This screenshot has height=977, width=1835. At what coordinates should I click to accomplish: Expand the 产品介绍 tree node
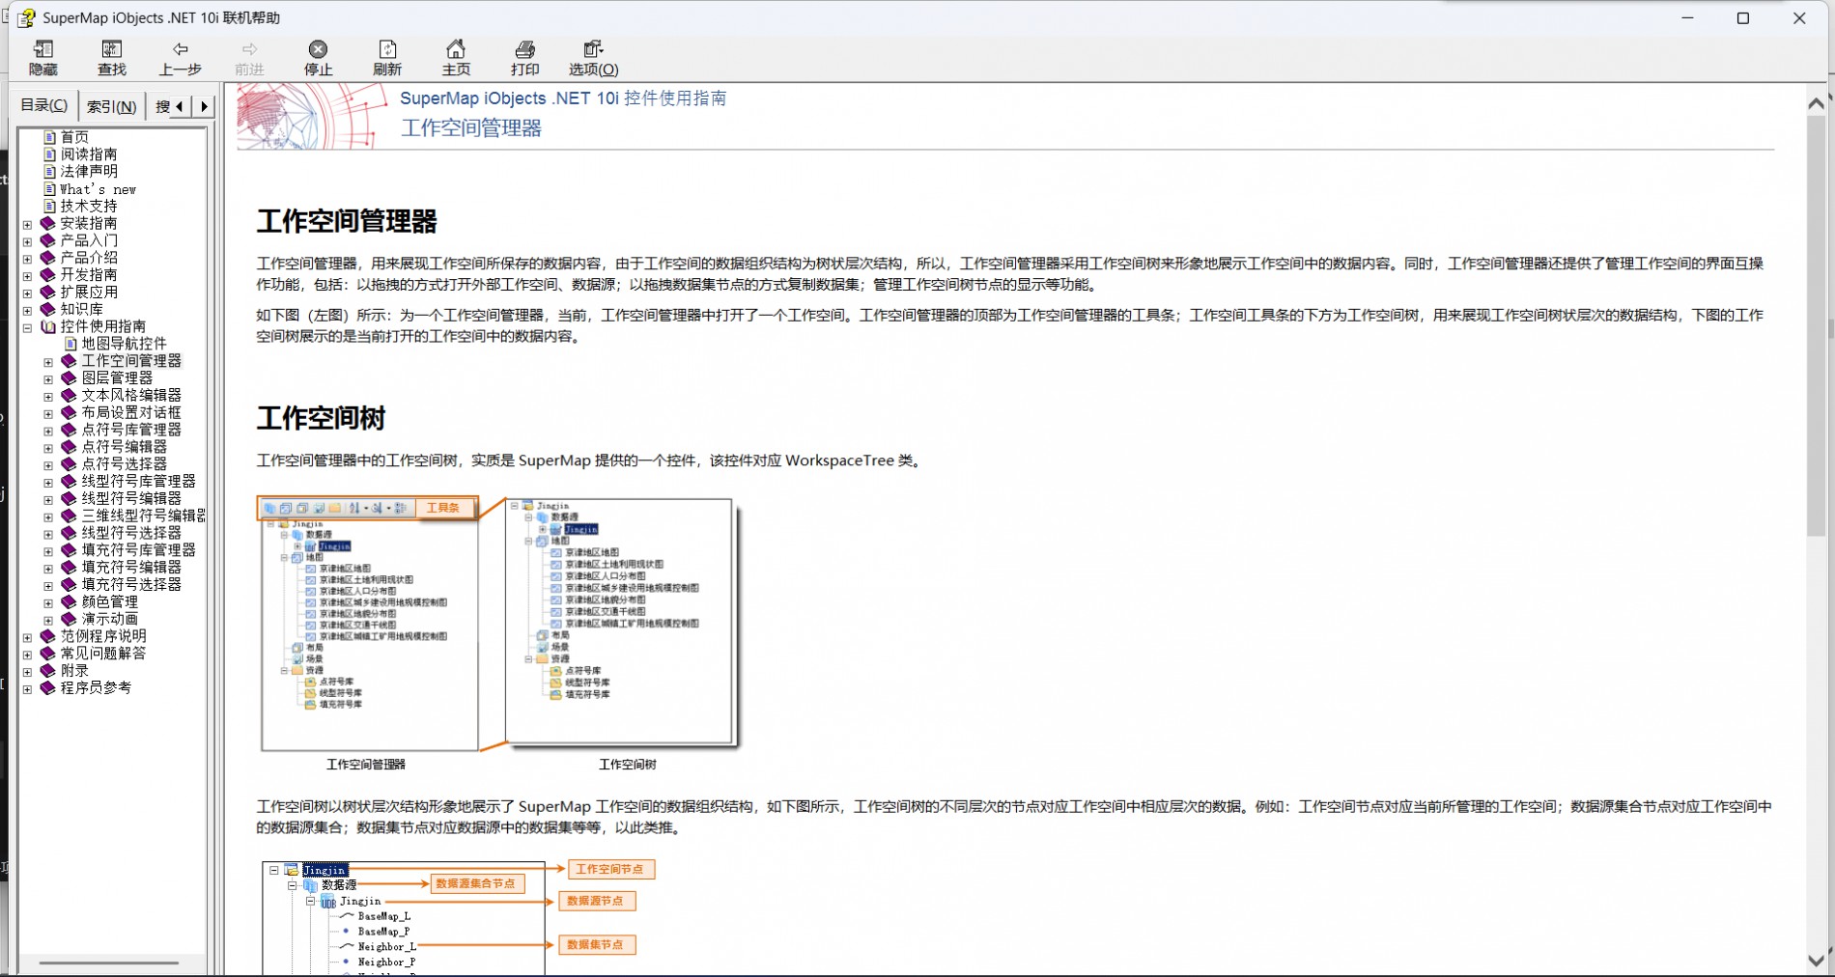(x=27, y=260)
